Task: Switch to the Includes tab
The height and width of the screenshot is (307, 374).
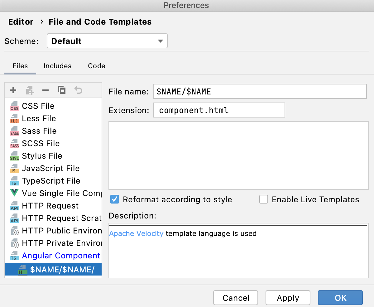Action: pos(58,66)
